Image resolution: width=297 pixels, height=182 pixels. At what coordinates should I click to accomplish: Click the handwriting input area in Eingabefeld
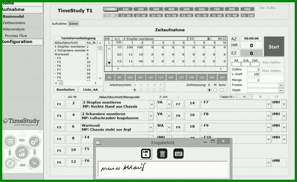tap(163, 169)
